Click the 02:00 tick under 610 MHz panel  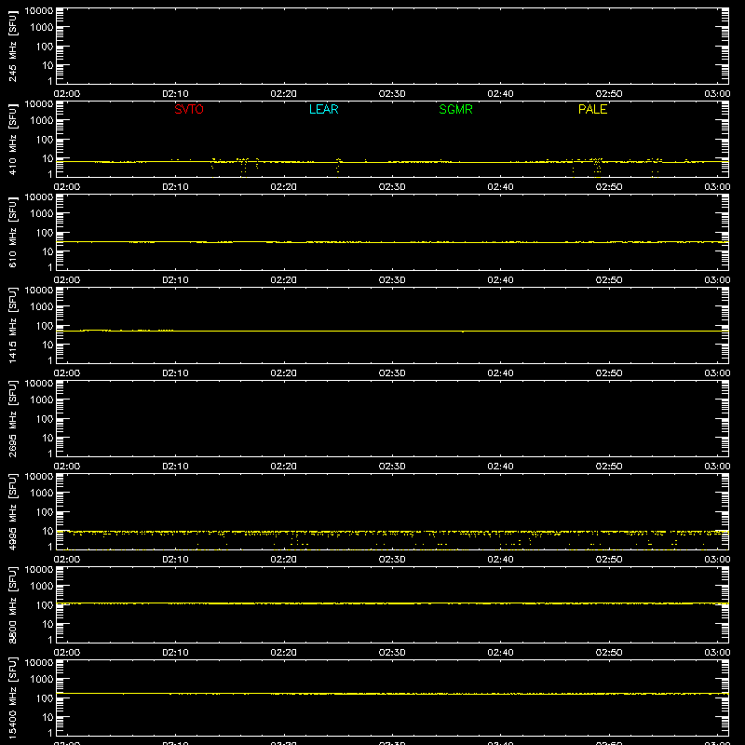point(67,280)
